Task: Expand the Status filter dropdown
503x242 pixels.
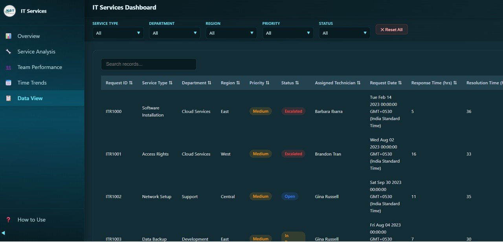Action: pos(344,33)
